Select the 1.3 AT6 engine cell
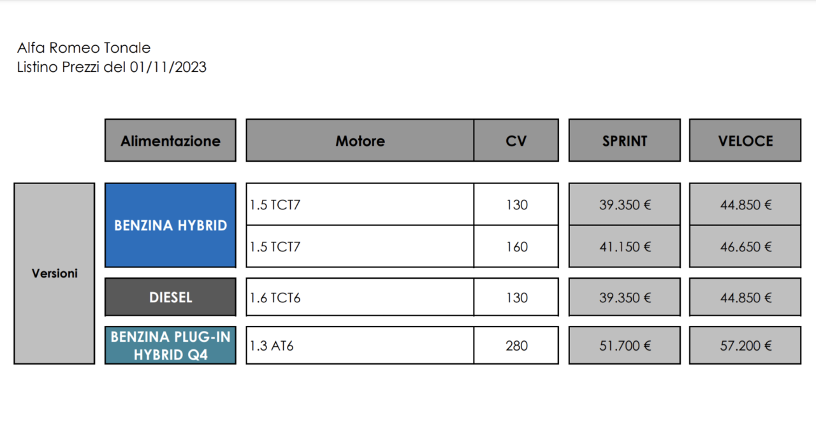The image size is (816, 448). point(360,346)
